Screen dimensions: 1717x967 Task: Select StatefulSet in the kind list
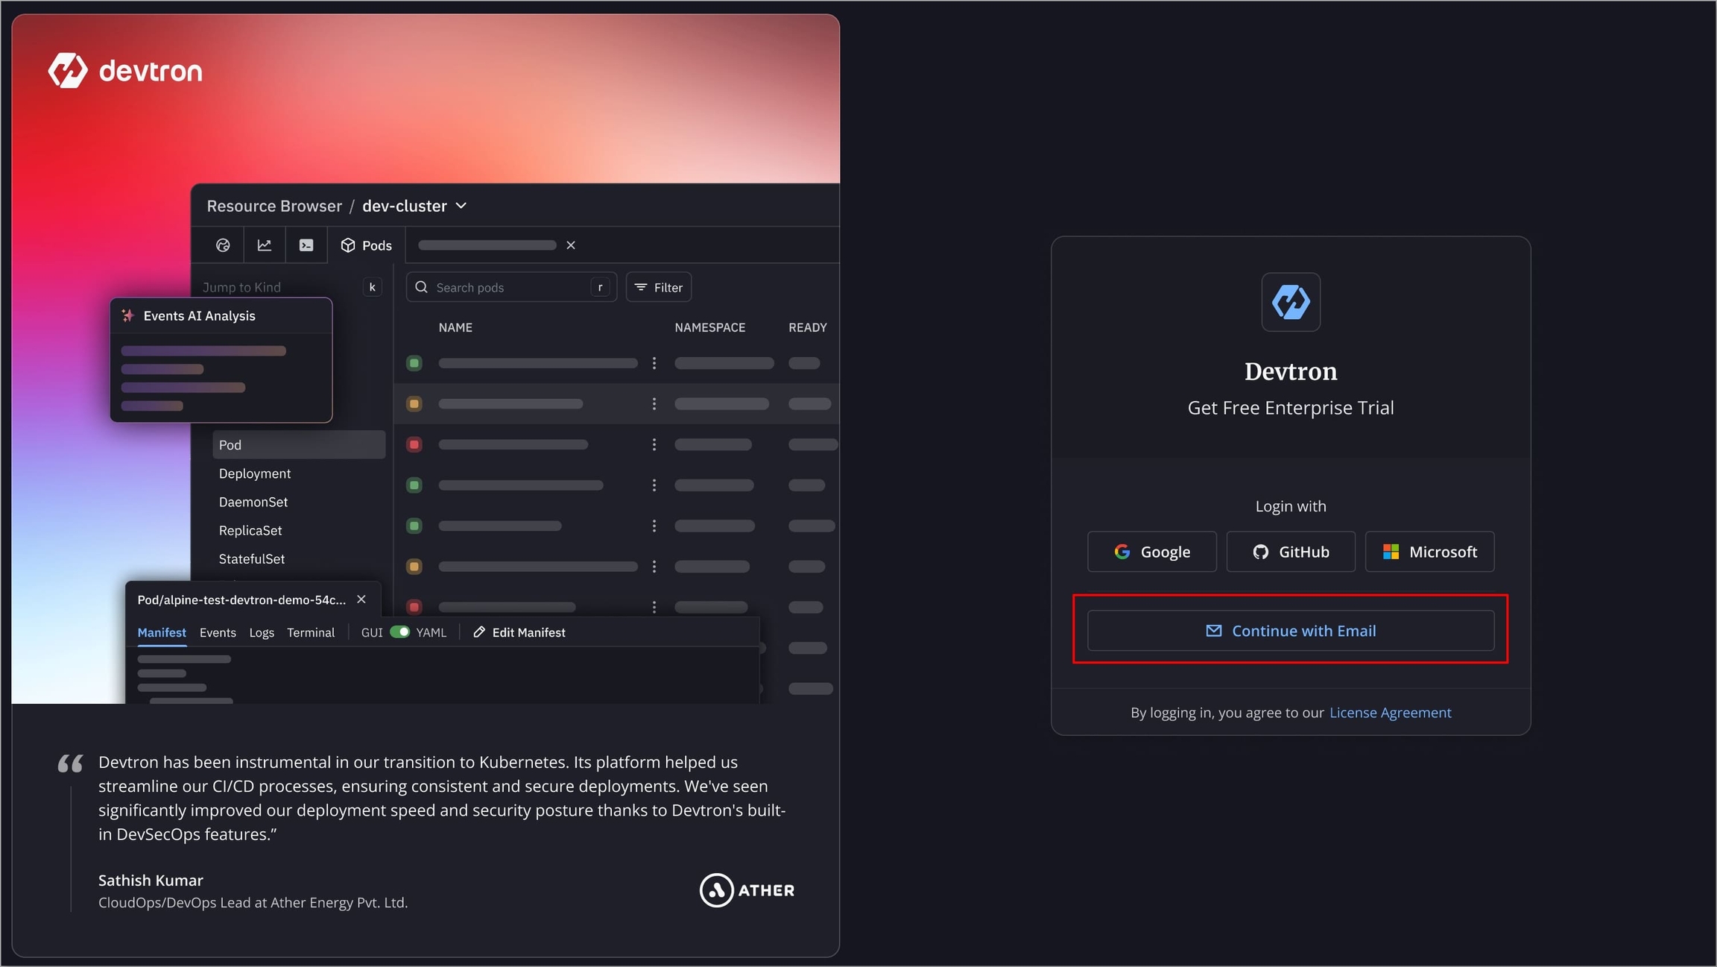click(252, 558)
